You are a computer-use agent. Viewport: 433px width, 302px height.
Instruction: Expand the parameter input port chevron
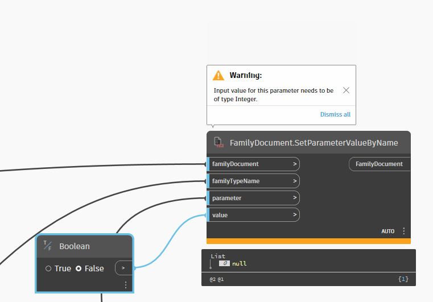[295, 198]
